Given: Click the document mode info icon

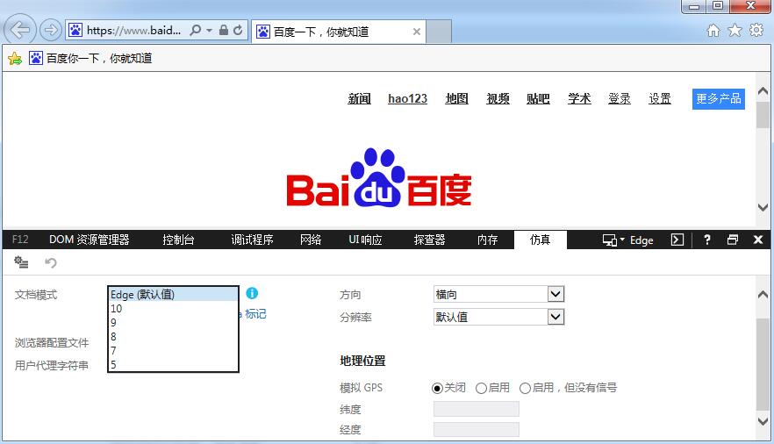Looking at the screenshot, I should click(x=252, y=294).
